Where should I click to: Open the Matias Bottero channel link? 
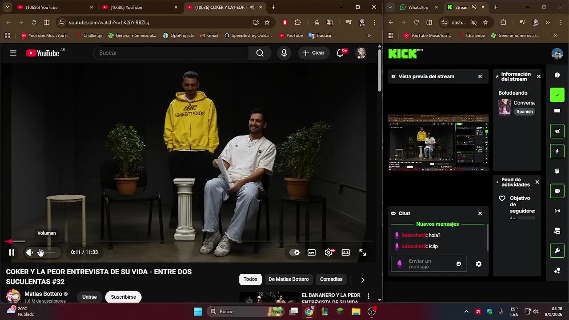coord(43,294)
